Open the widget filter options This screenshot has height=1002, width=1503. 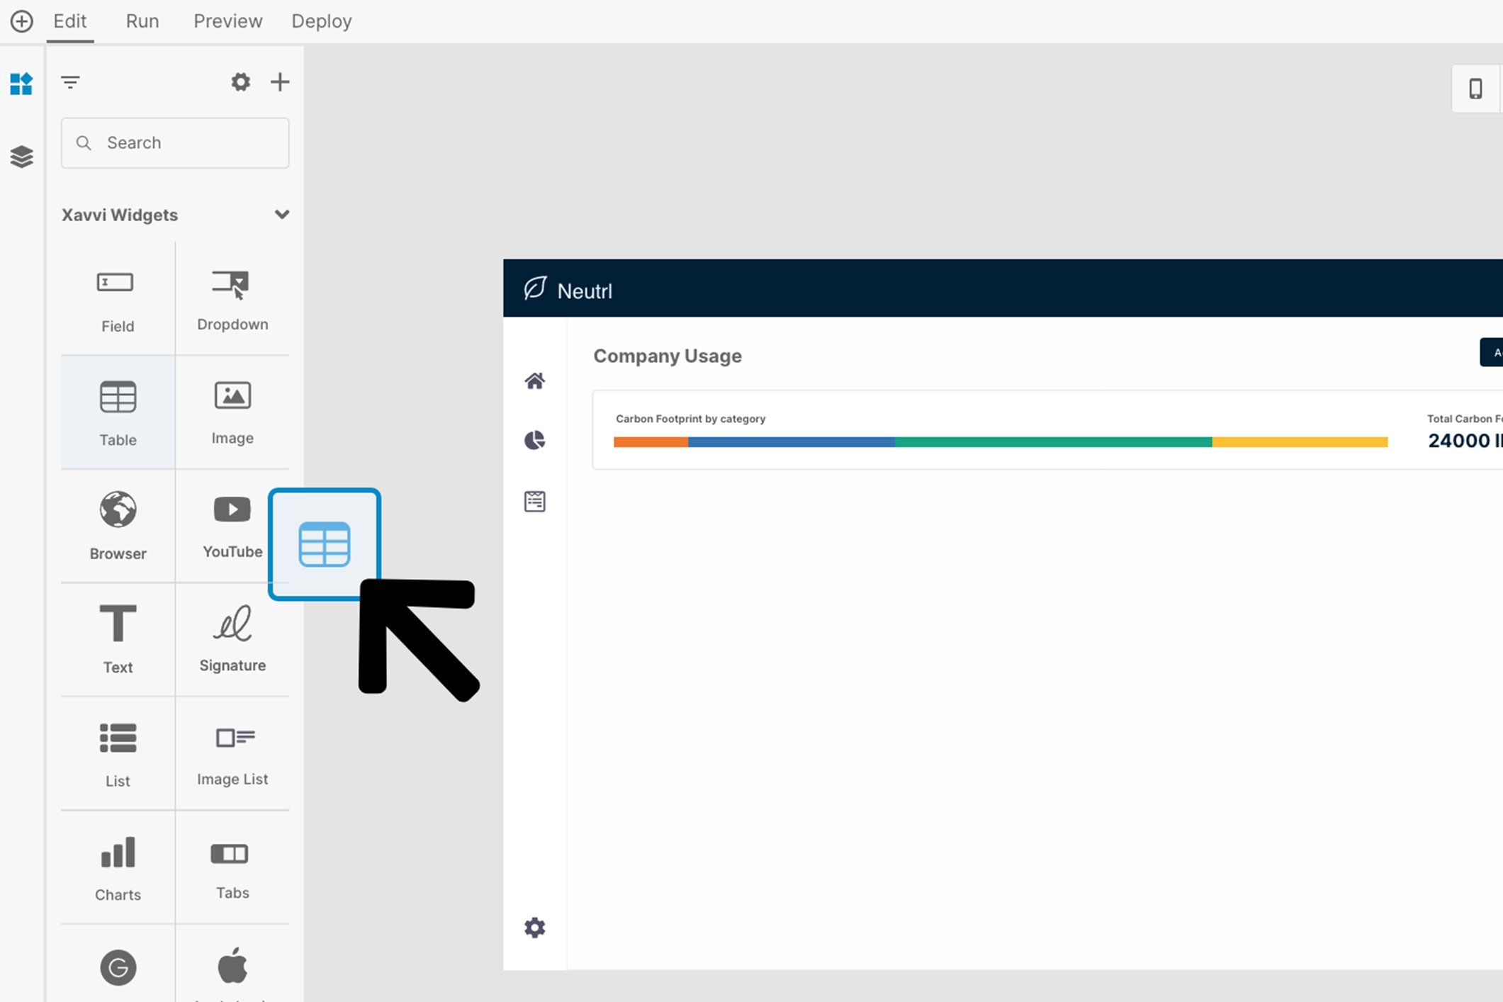pyautogui.click(x=70, y=82)
